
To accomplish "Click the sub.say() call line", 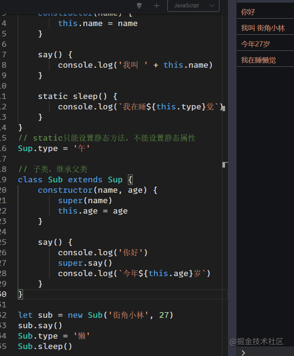I will tap(40, 326).
